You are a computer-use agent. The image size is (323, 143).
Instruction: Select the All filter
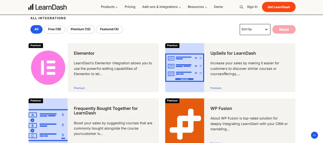click(37, 29)
